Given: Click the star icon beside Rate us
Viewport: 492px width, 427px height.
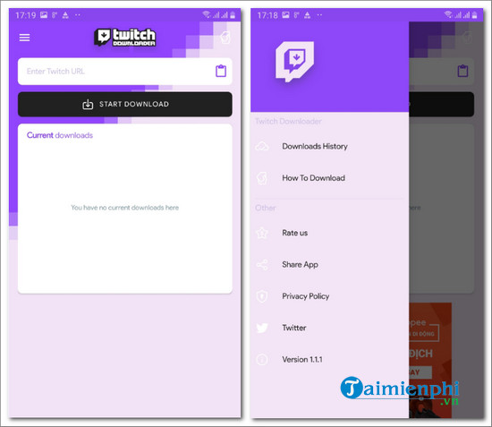Looking at the screenshot, I should click(262, 233).
